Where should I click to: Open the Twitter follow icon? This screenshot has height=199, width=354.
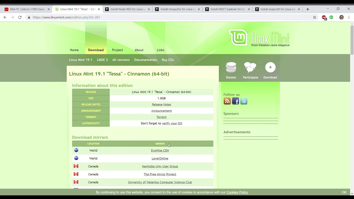[244, 101]
